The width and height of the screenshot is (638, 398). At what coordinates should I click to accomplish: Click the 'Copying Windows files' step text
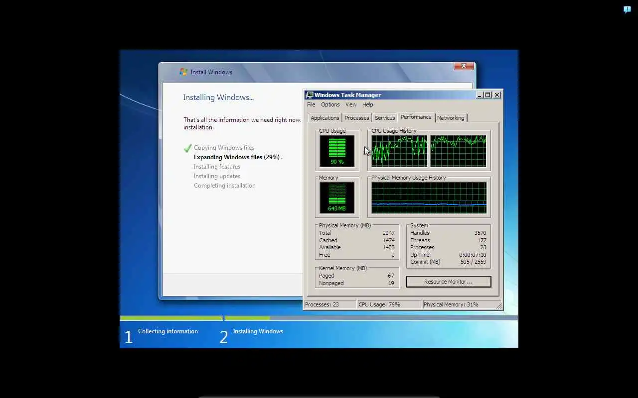224,148
